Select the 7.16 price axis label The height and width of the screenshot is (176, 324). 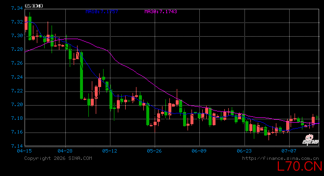tap(17, 132)
